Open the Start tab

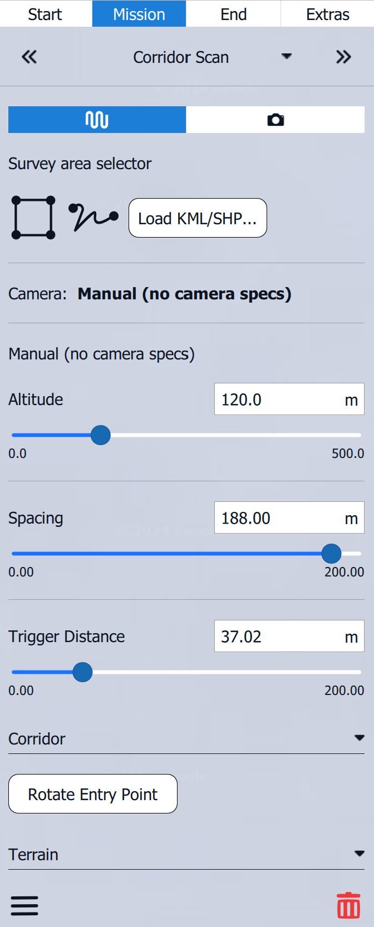45,14
